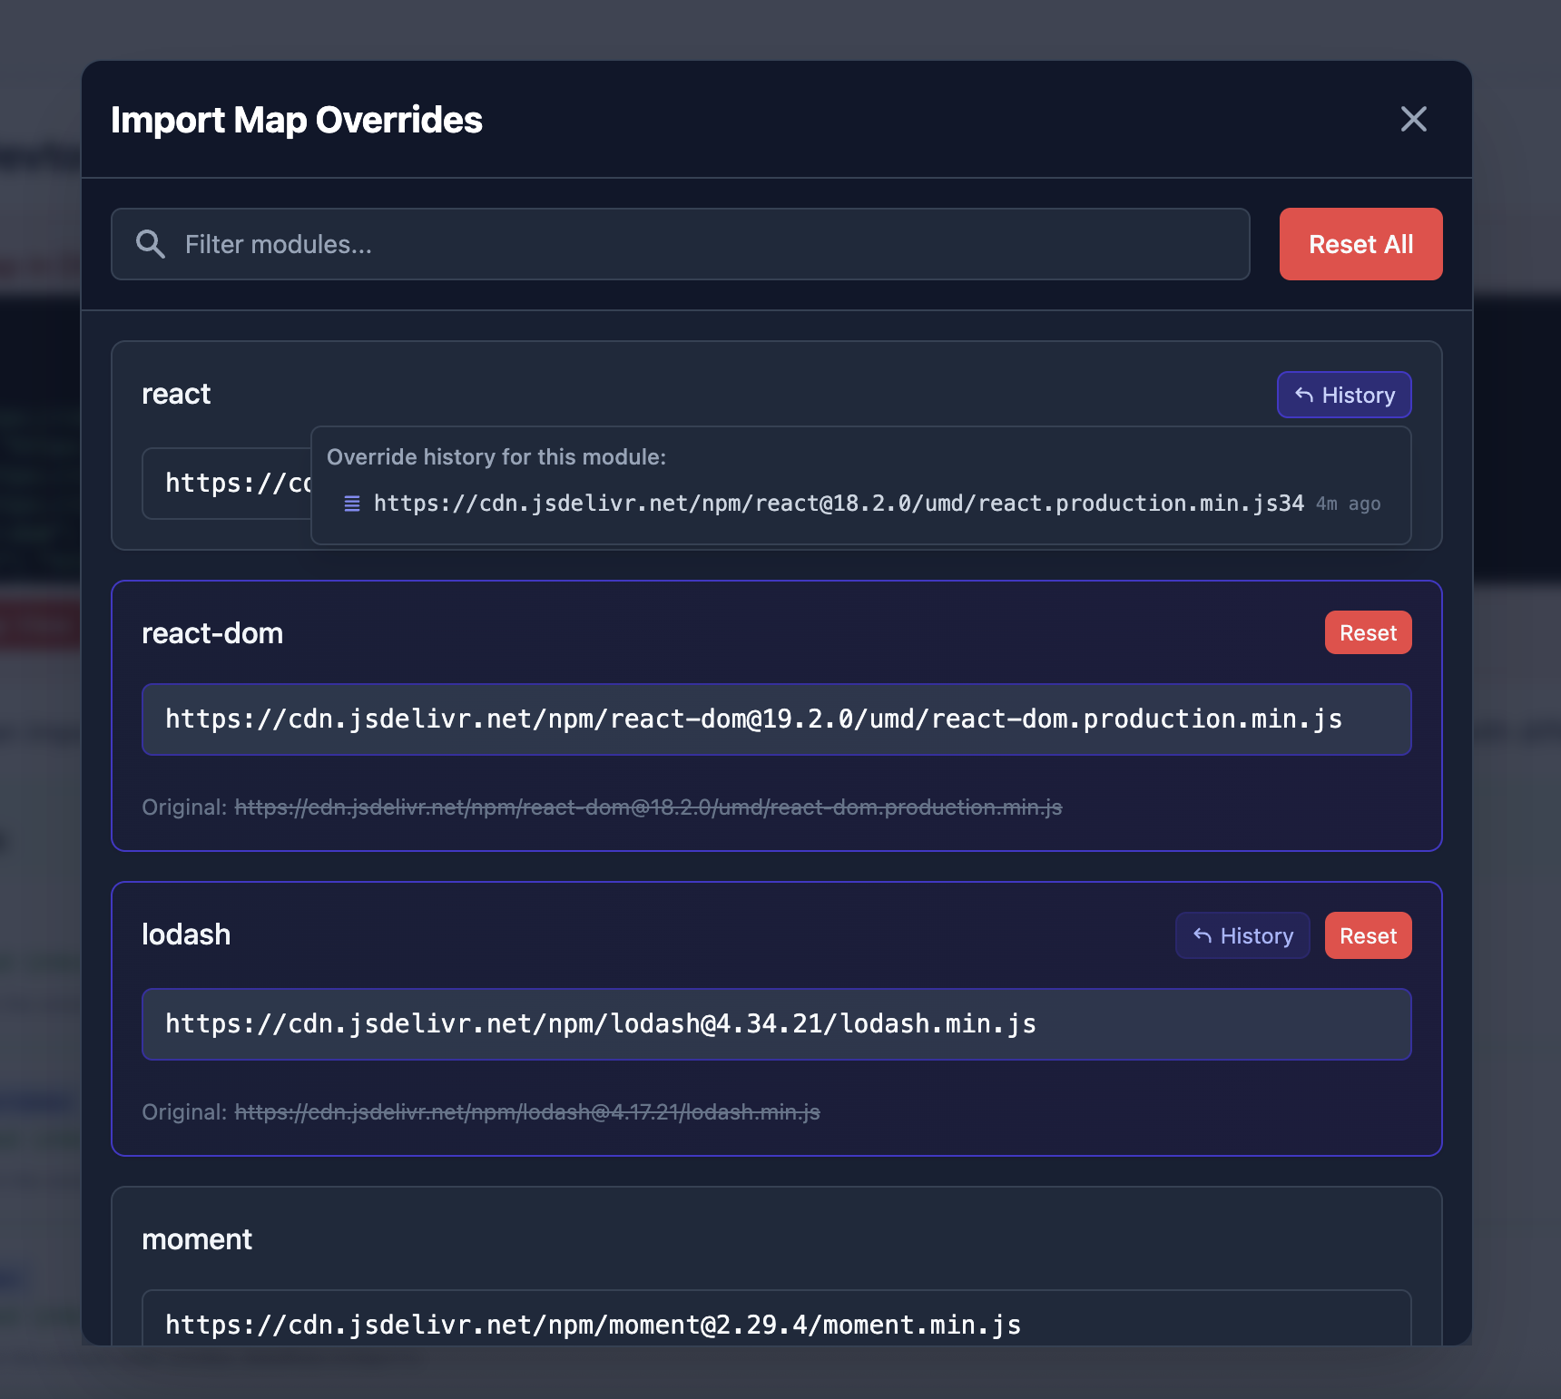Click the react module URL field

point(227,484)
